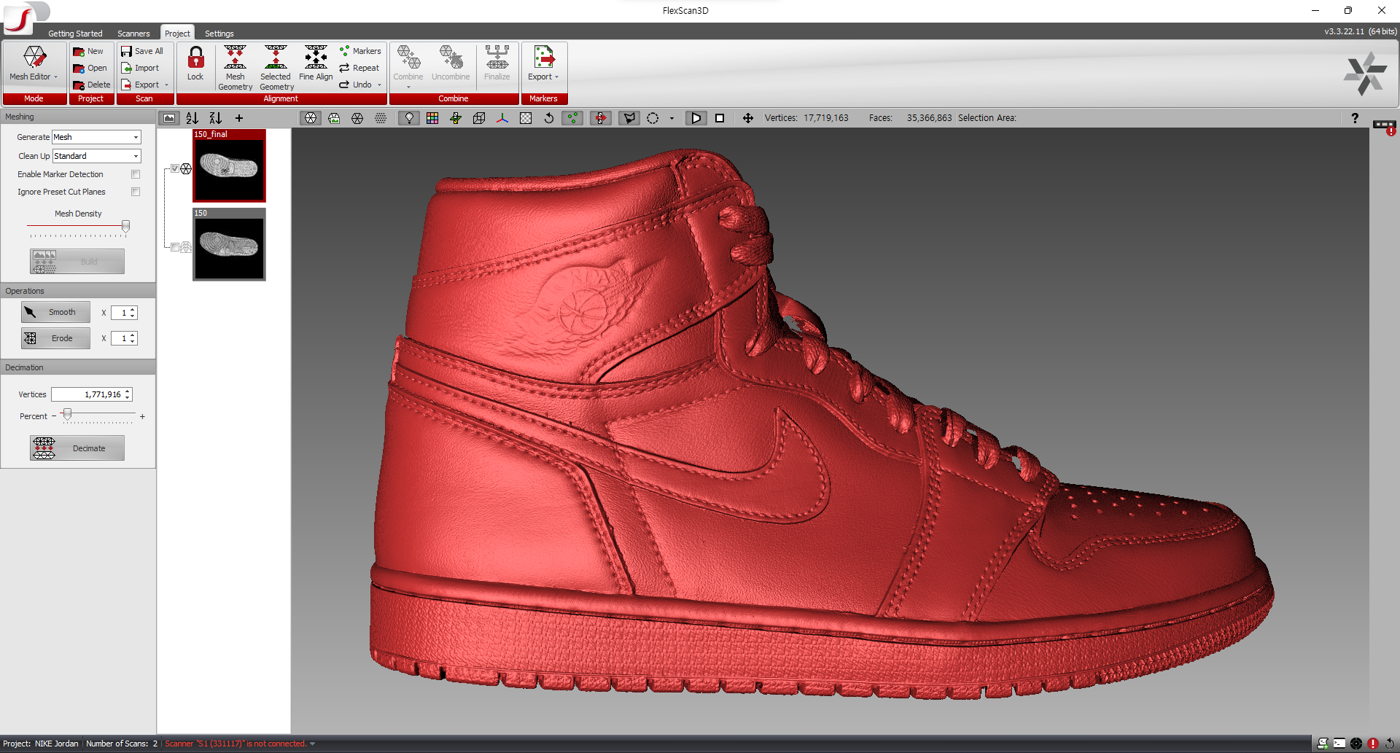Click the Repeat alignment option

(x=359, y=69)
